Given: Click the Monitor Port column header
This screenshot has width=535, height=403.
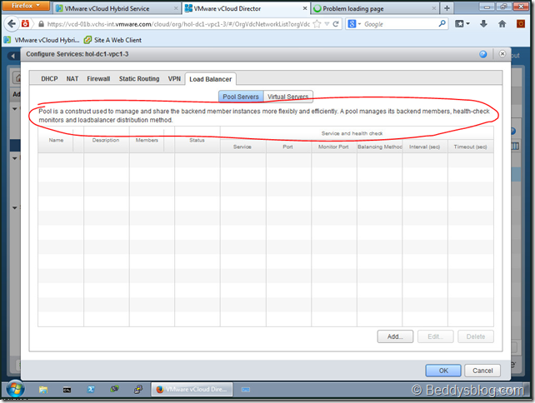Looking at the screenshot, I should click(x=333, y=147).
